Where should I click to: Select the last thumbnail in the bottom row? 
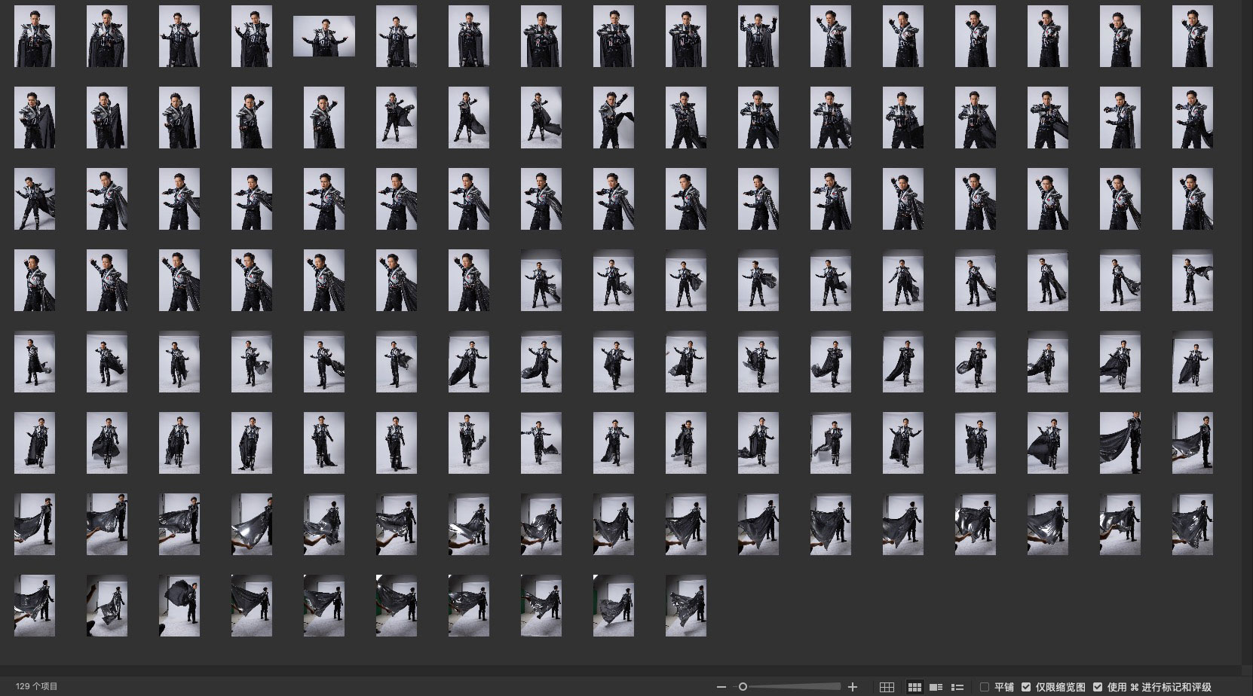pos(685,606)
